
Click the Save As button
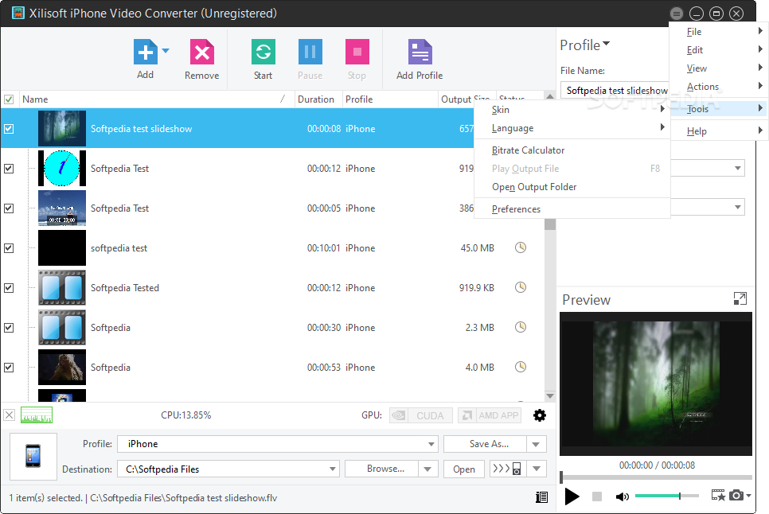[485, 445]
